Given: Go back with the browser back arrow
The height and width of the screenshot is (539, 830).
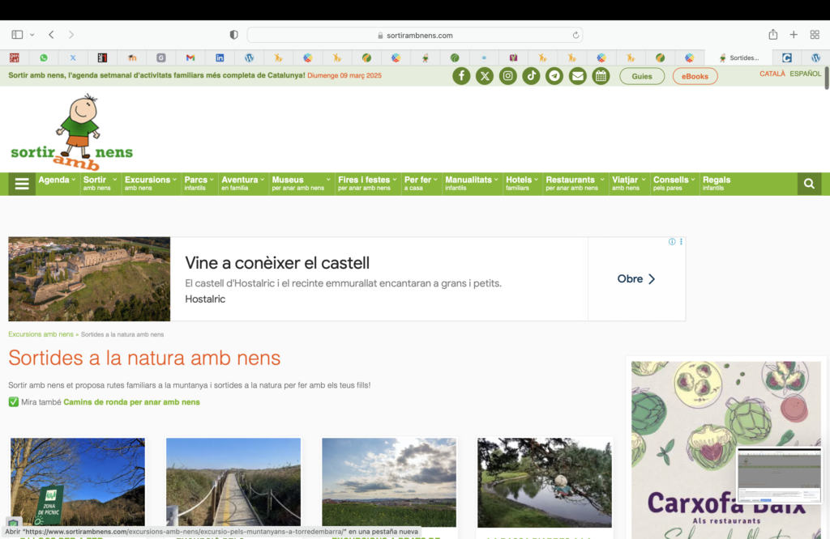Looking at the screenshot, I should pos(51,35).
